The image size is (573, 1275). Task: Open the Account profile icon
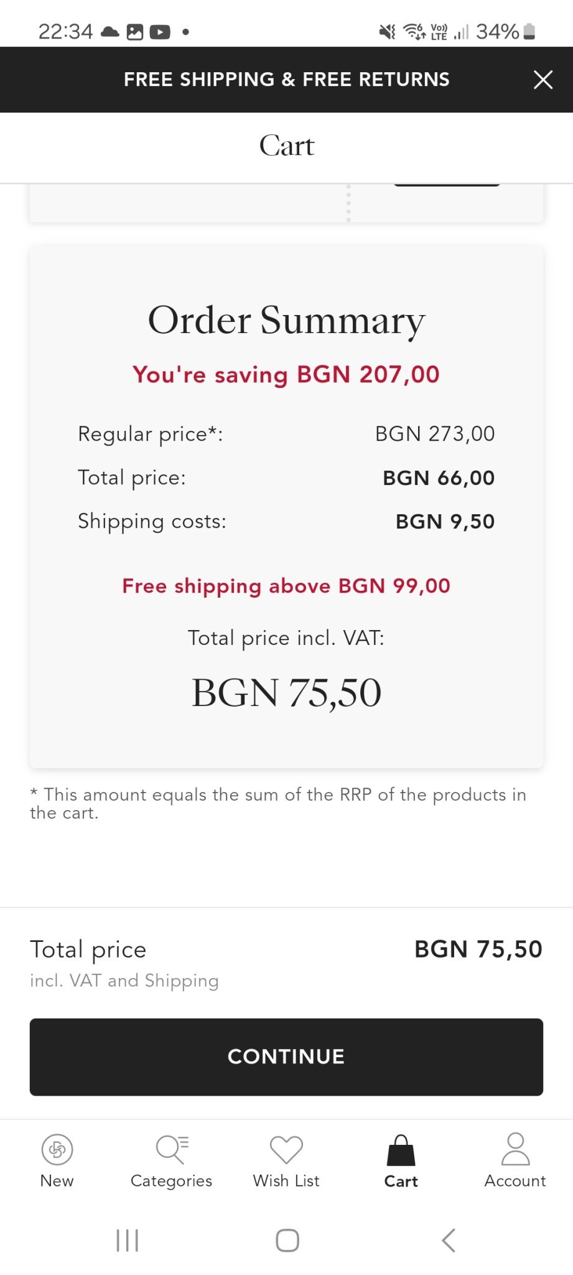515,1149
